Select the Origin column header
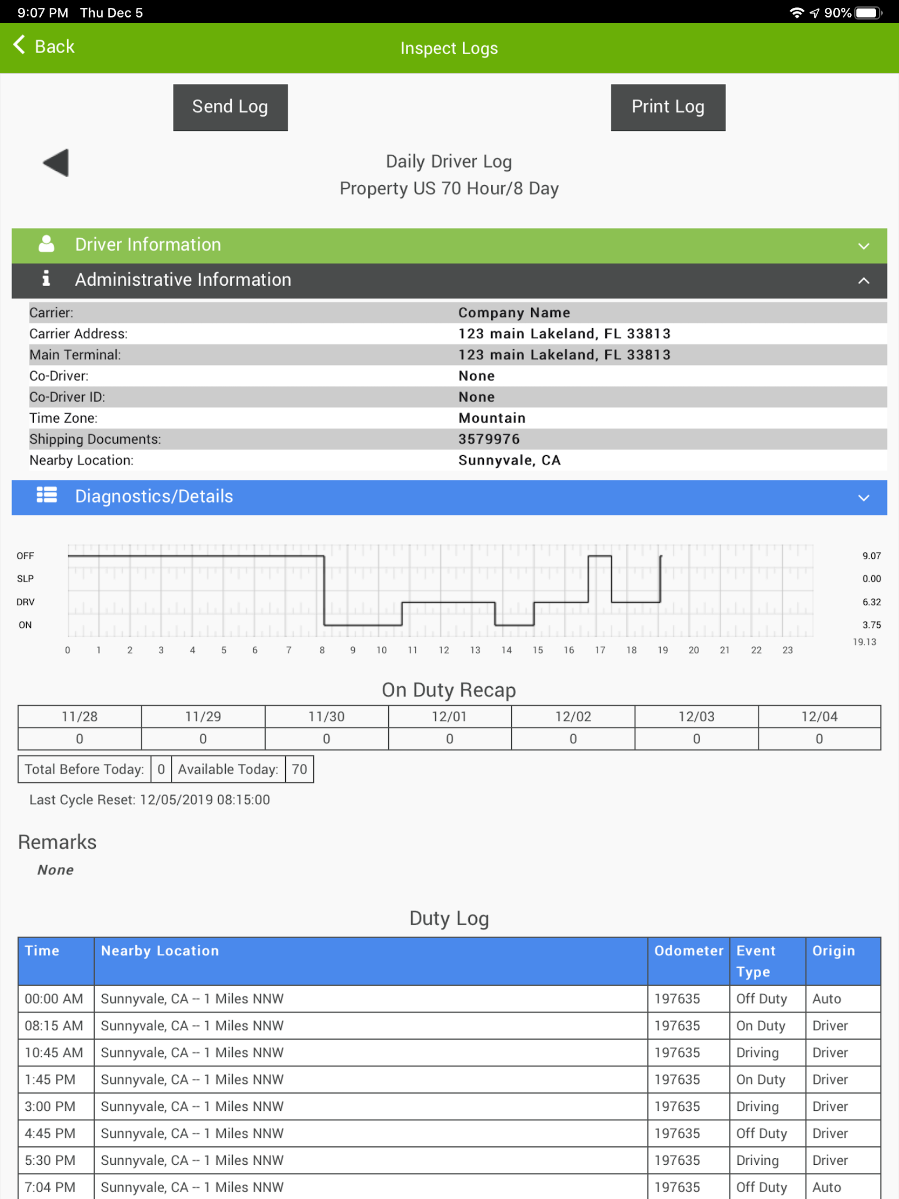899x1199 pixels. (843, 961)
